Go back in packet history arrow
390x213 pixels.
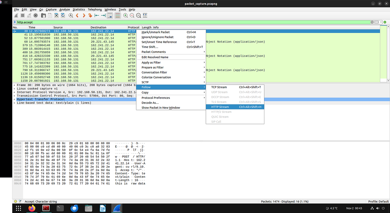click(x=77, y=16)
